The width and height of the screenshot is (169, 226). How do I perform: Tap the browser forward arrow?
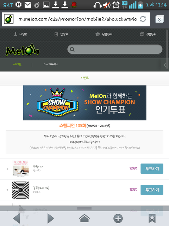pos(51,218)
